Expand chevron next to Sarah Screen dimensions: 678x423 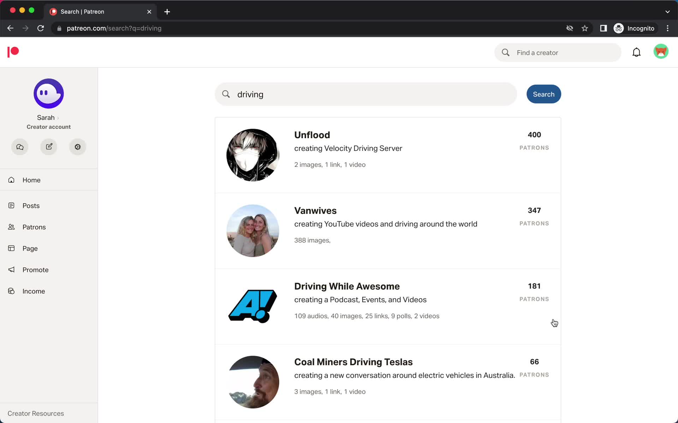tap(58, 118)
